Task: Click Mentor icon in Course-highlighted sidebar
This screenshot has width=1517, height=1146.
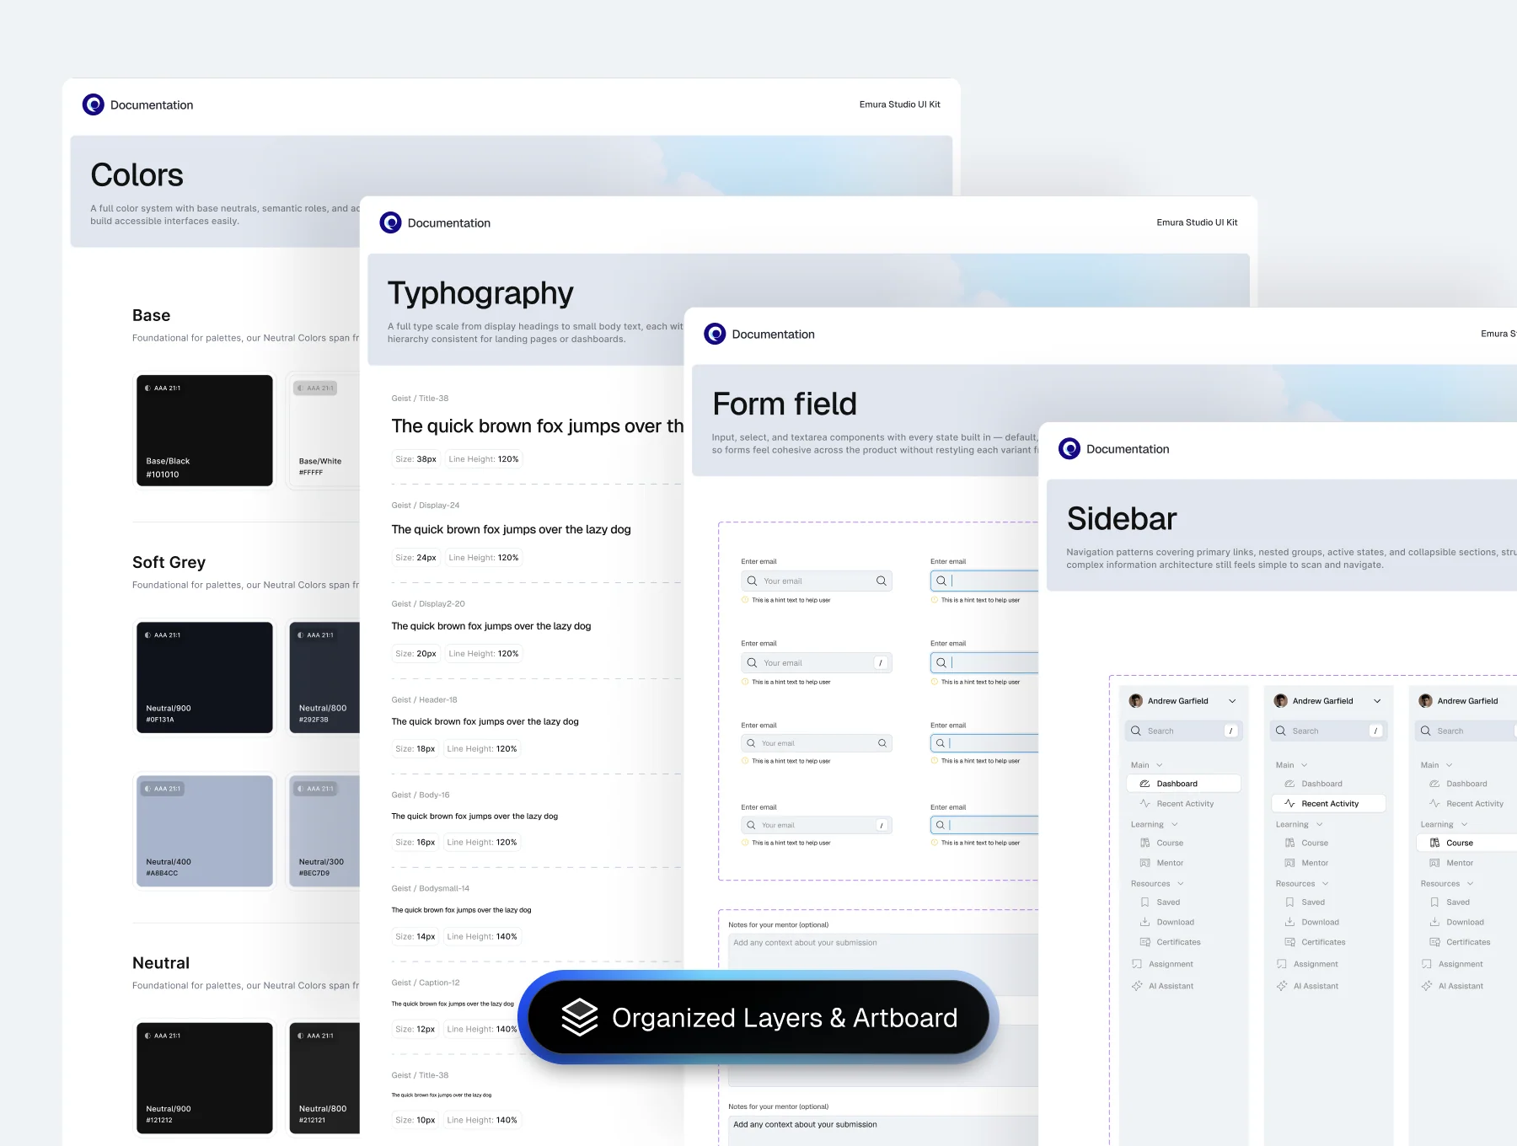Action: 1434,863
